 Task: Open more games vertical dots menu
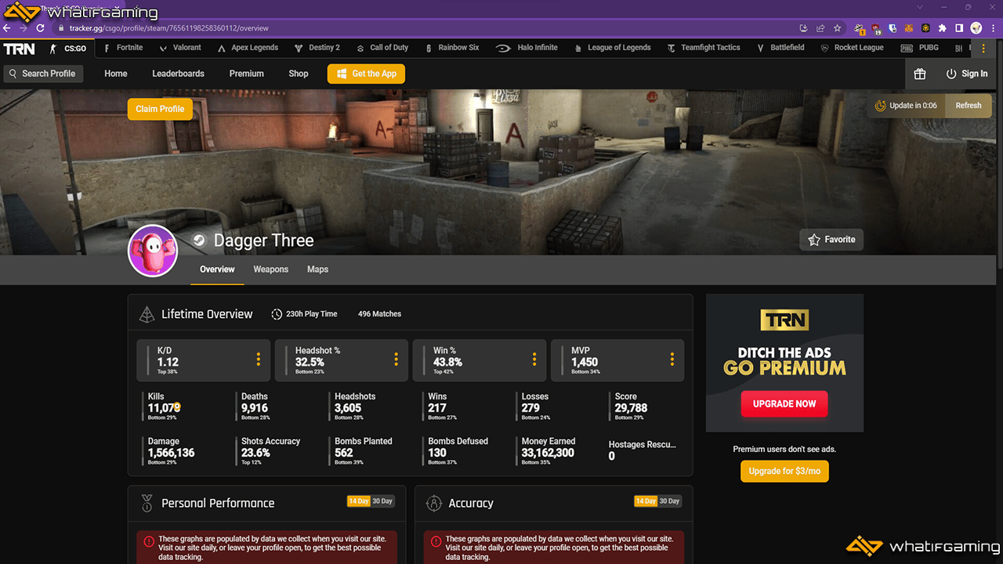coord(983,49)
